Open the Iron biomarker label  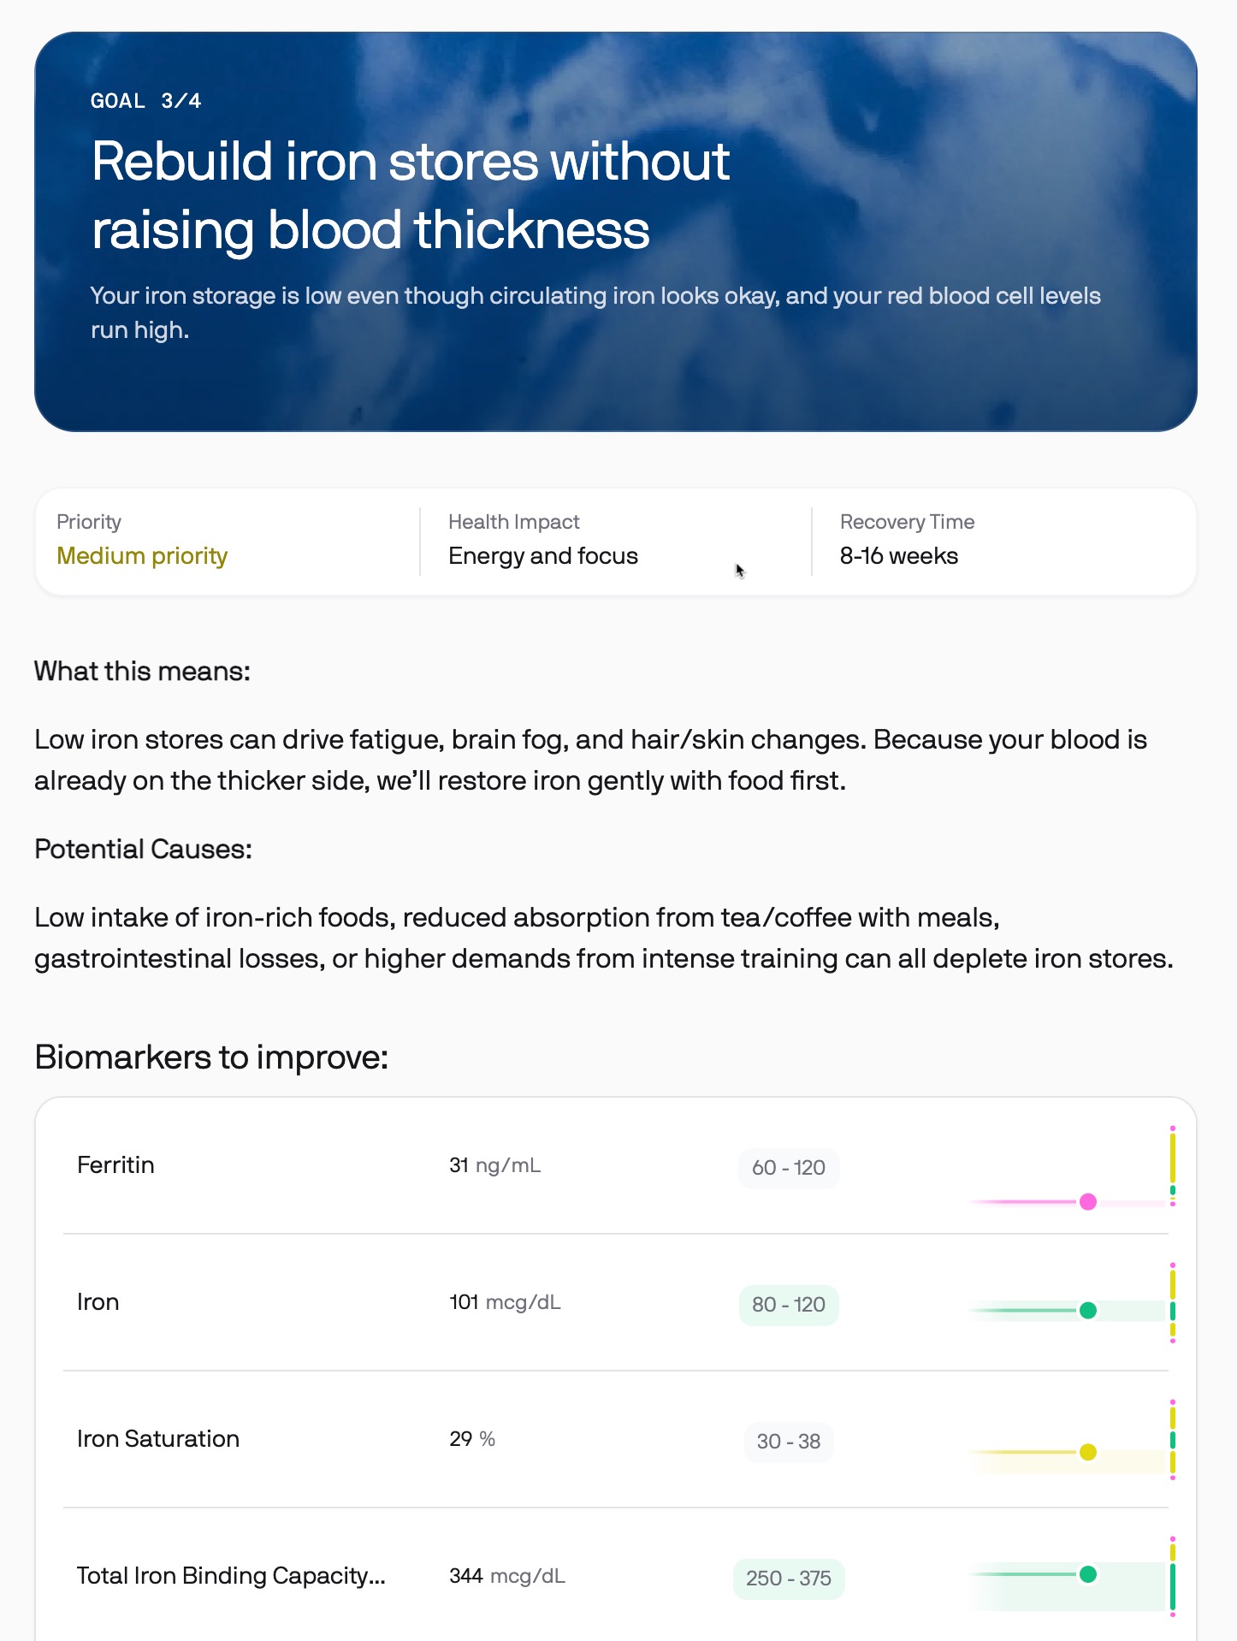98,1302
